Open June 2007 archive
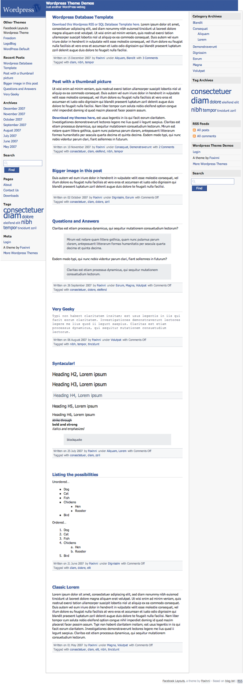The width and height of the screenshot is (244, 684). click(11, 141)
